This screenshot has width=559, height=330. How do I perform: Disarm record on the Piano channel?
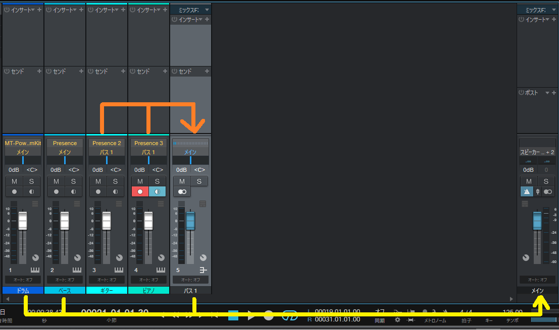140,191
